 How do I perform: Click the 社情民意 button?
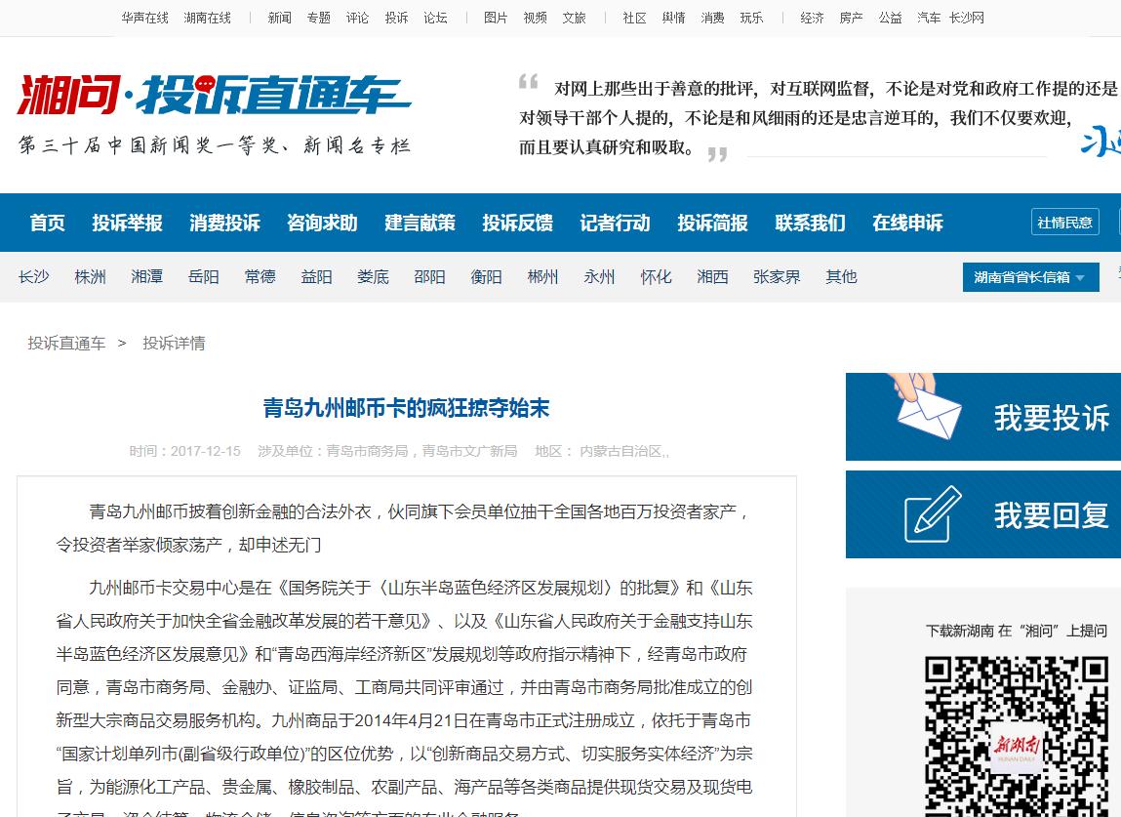pos(1064,222)
